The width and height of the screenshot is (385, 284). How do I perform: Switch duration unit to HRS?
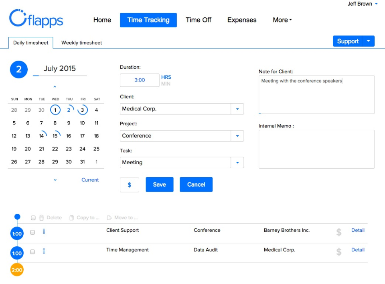tap(166, 77)
